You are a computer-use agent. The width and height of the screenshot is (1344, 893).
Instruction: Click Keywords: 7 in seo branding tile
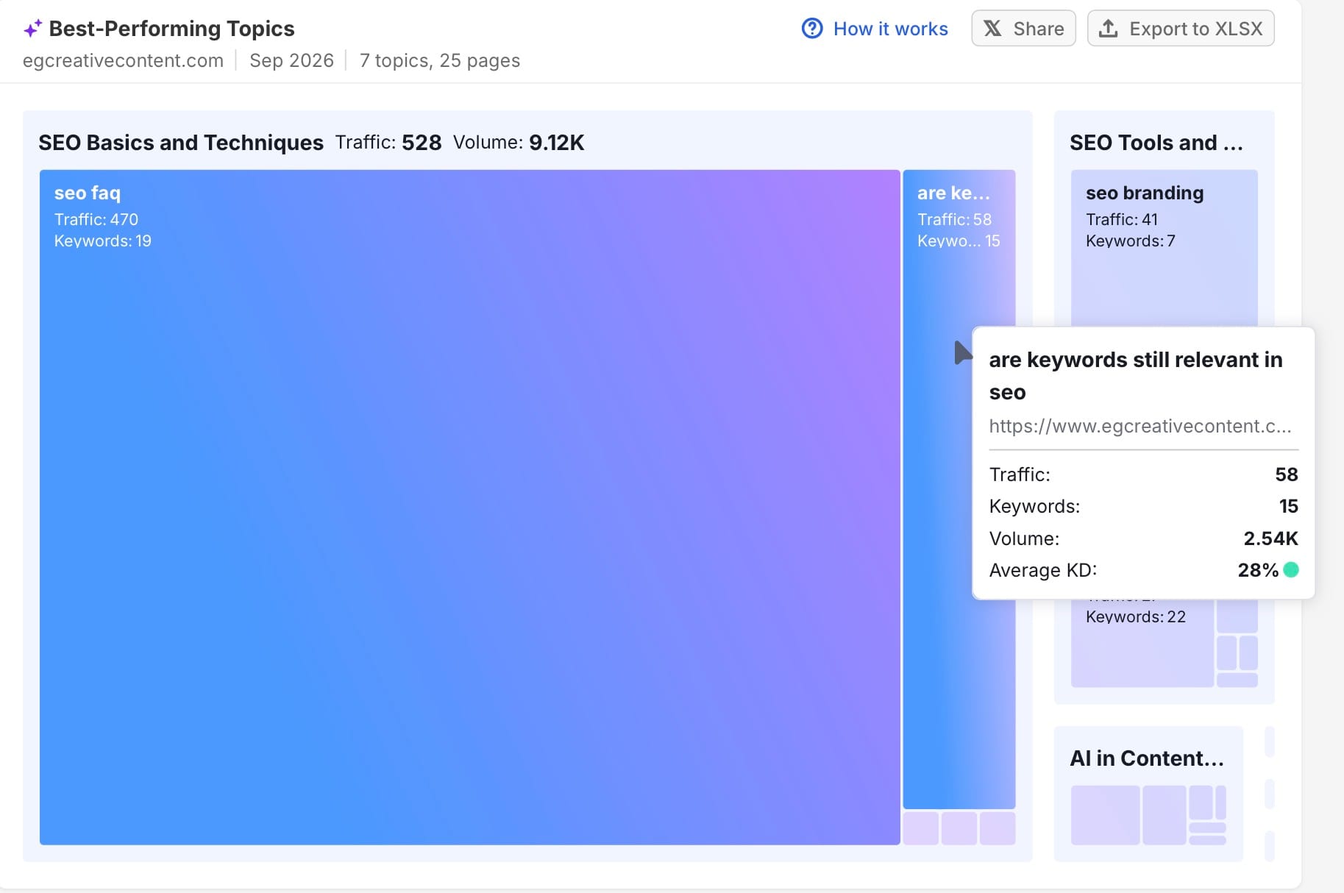(x=1131, y=241)
